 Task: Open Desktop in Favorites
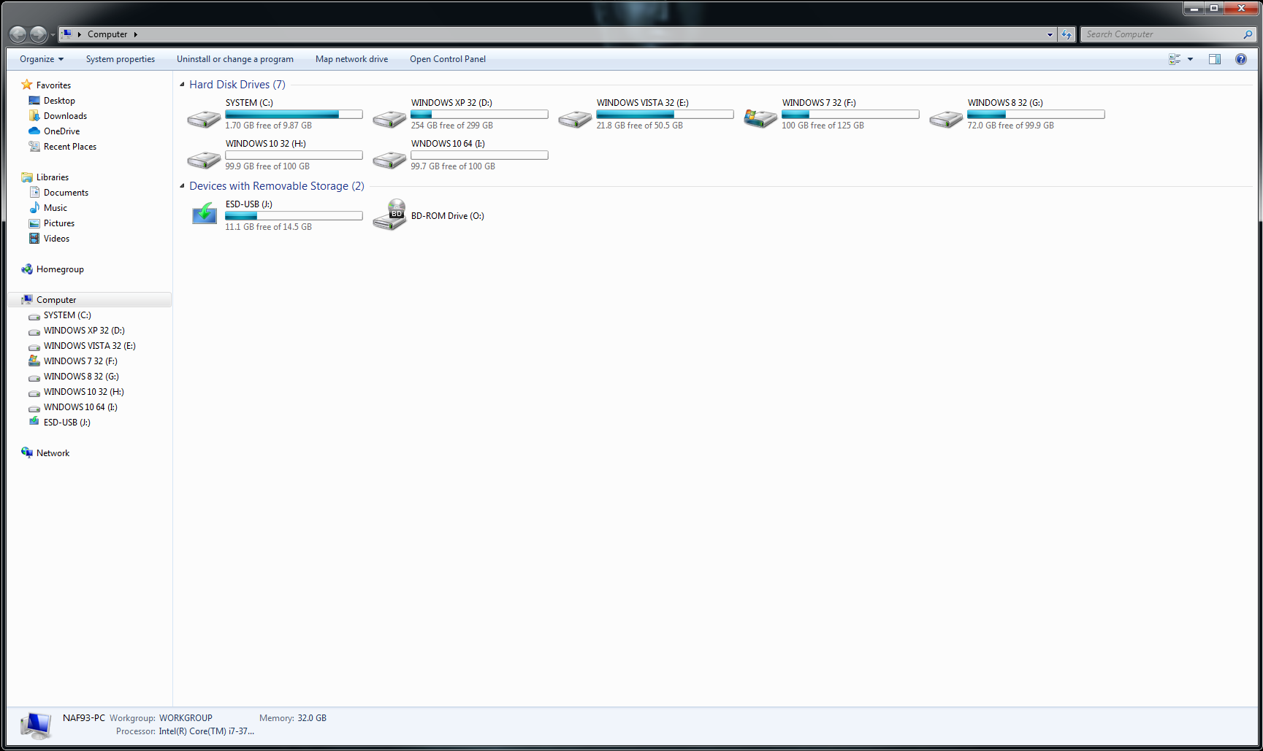[59, 101]
